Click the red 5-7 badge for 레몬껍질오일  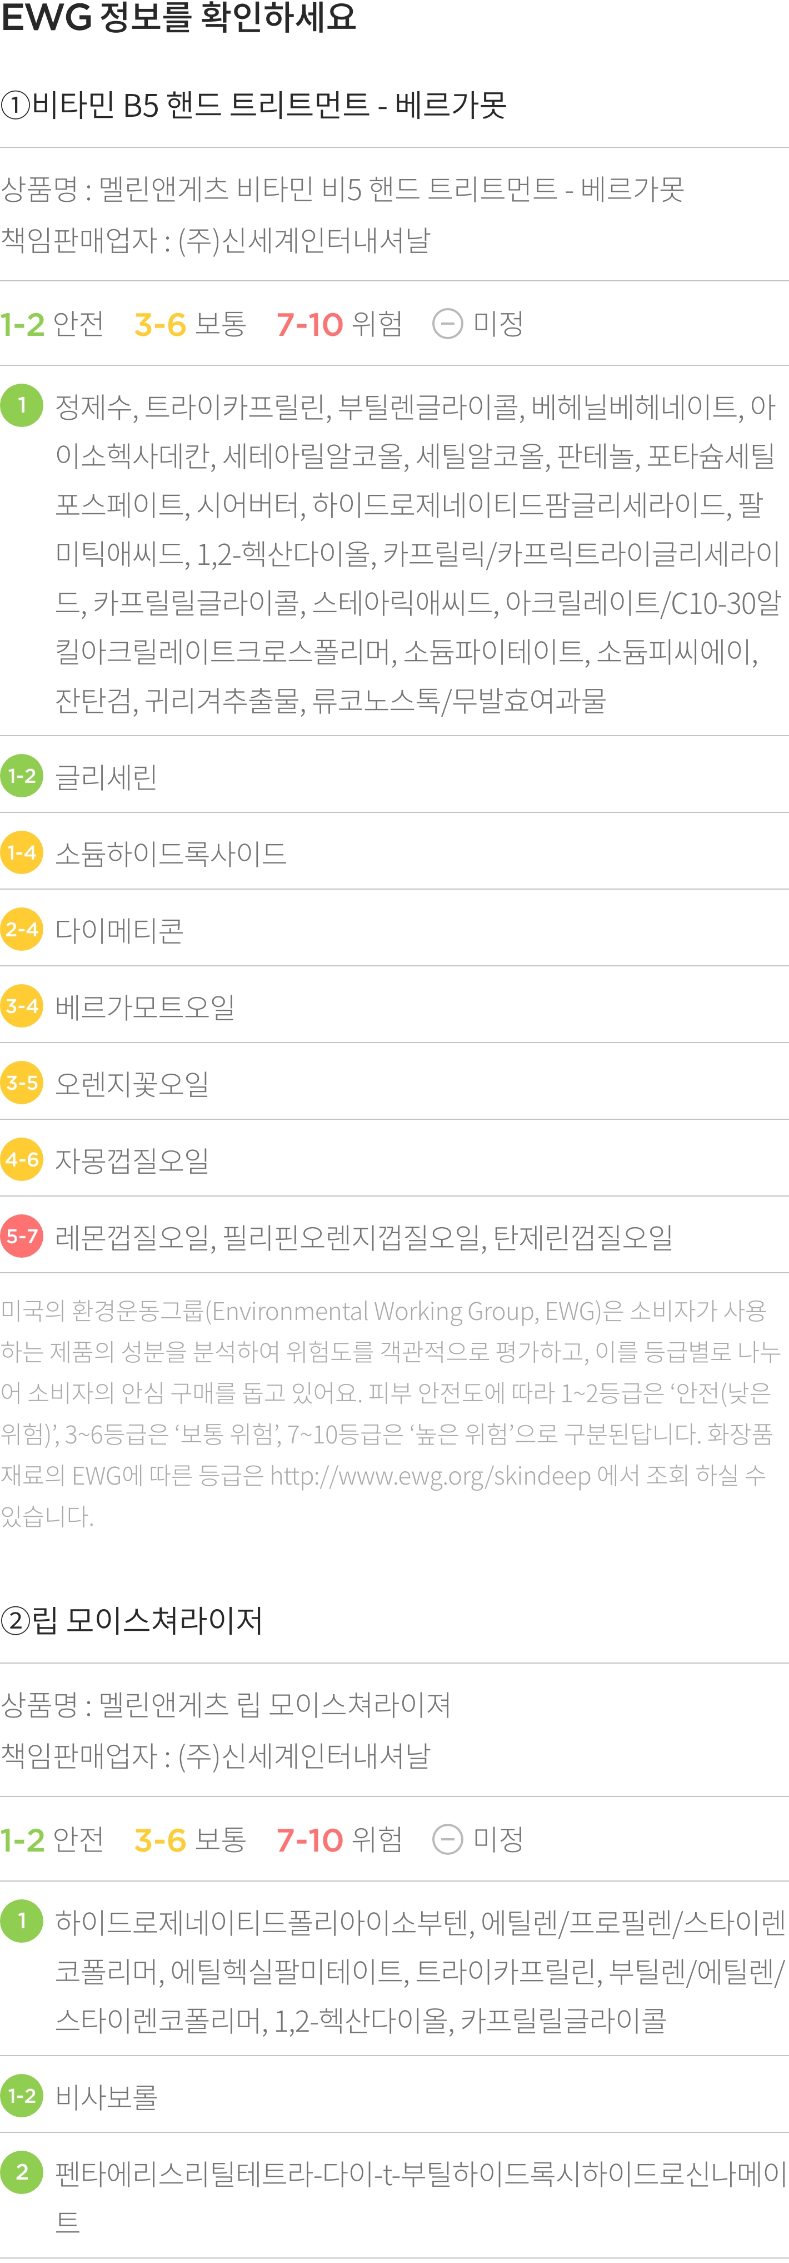(22, 1236)
